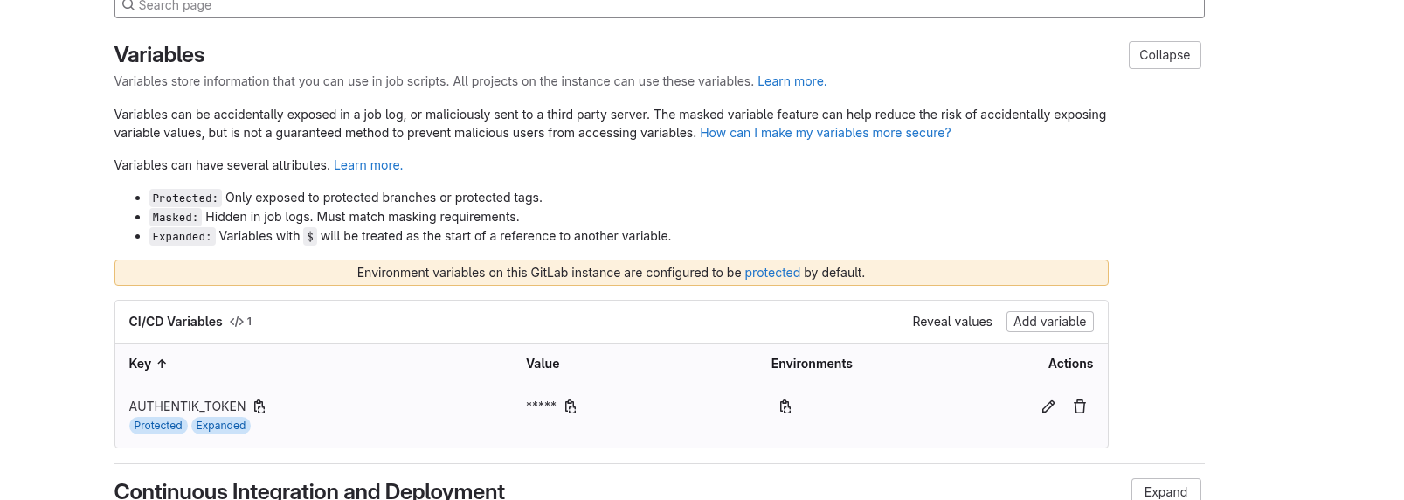Open Learn more link about attributes

[368, 165]
